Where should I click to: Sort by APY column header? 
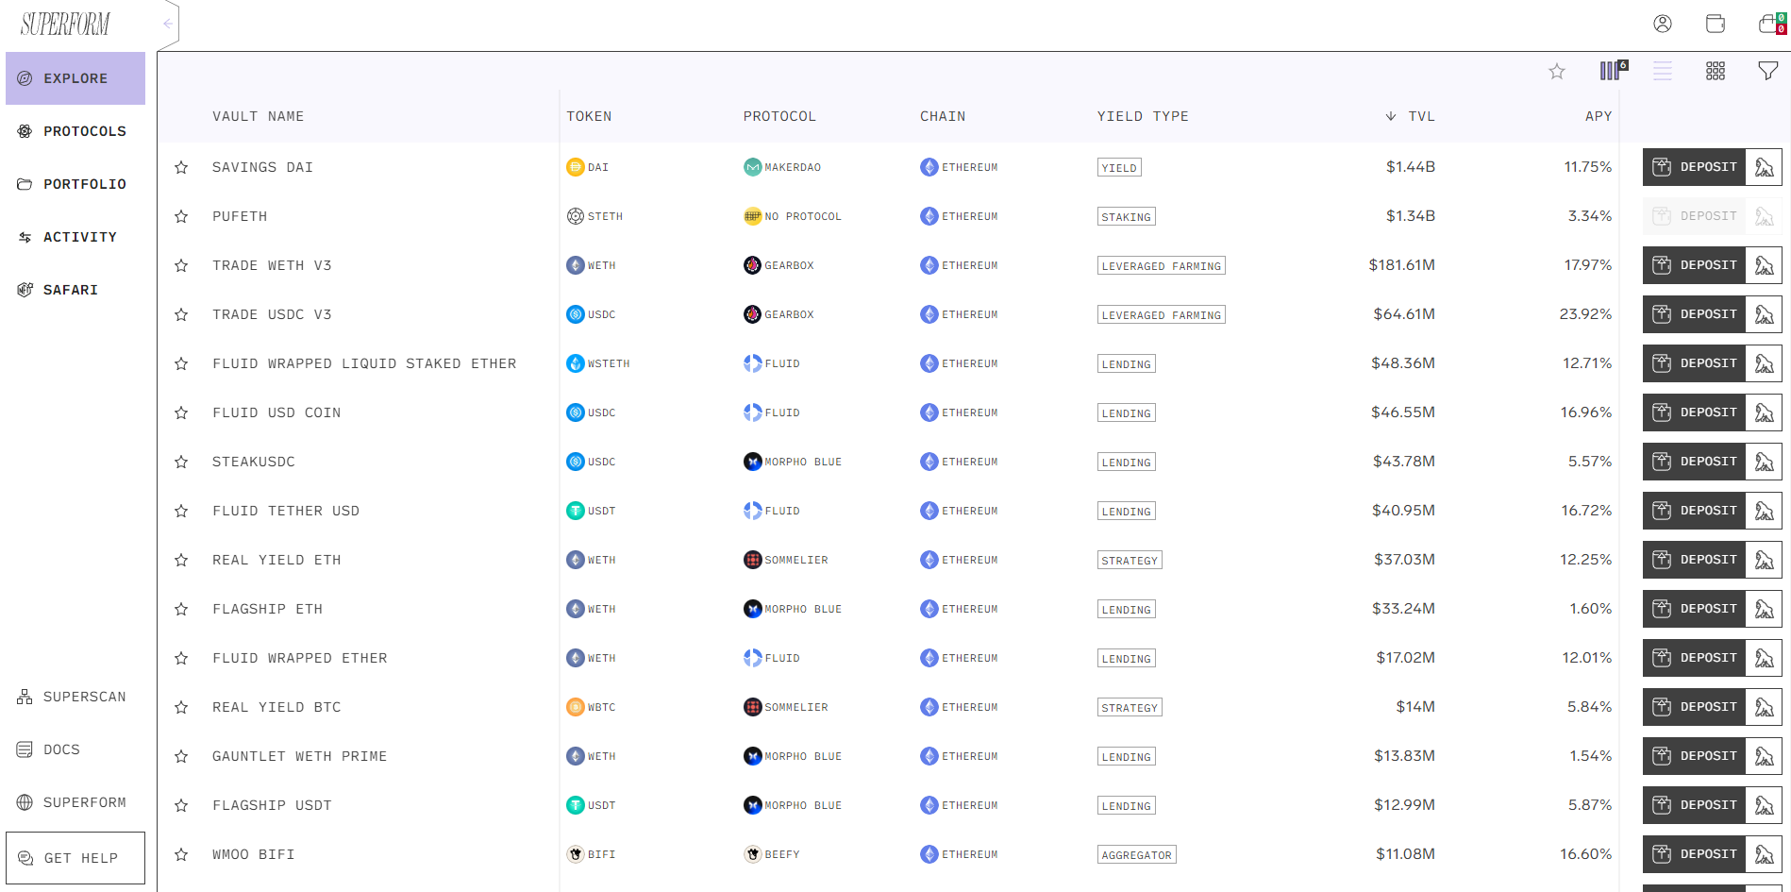(x=1598, y=116)
